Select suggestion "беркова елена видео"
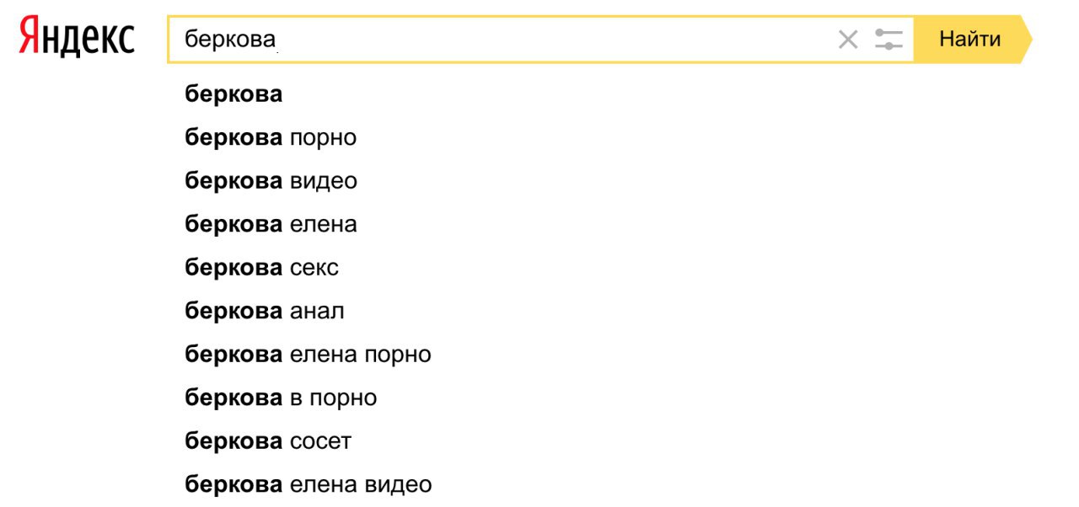Screen dimensions: 1079x507 pyautogui.click(x=309, y=484)
